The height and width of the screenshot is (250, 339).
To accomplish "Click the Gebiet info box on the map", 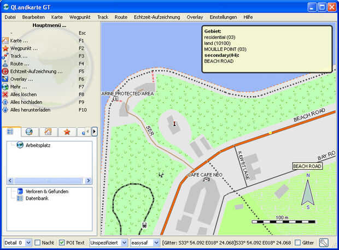I will pos(267,49).
